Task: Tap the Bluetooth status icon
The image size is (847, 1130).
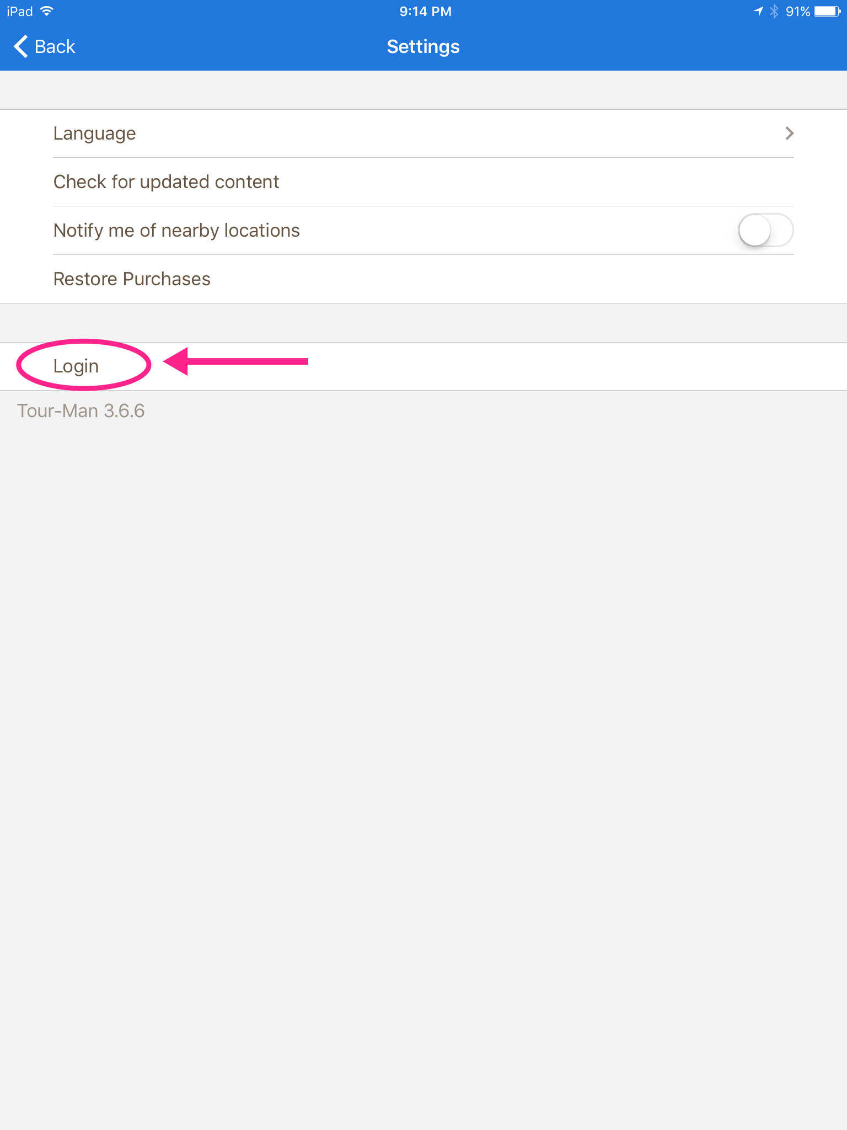Action: (x=774, y=11)
